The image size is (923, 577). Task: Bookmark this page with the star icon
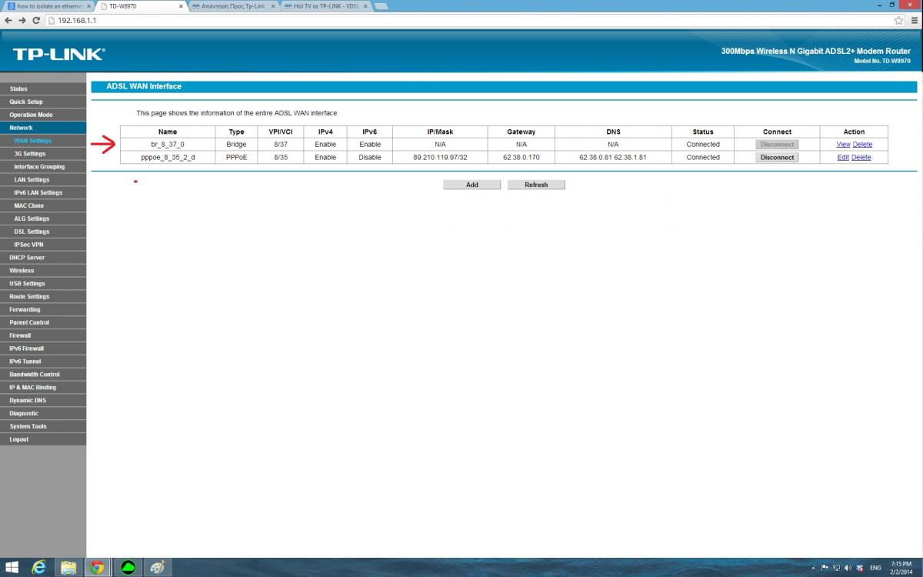point(898,20)
